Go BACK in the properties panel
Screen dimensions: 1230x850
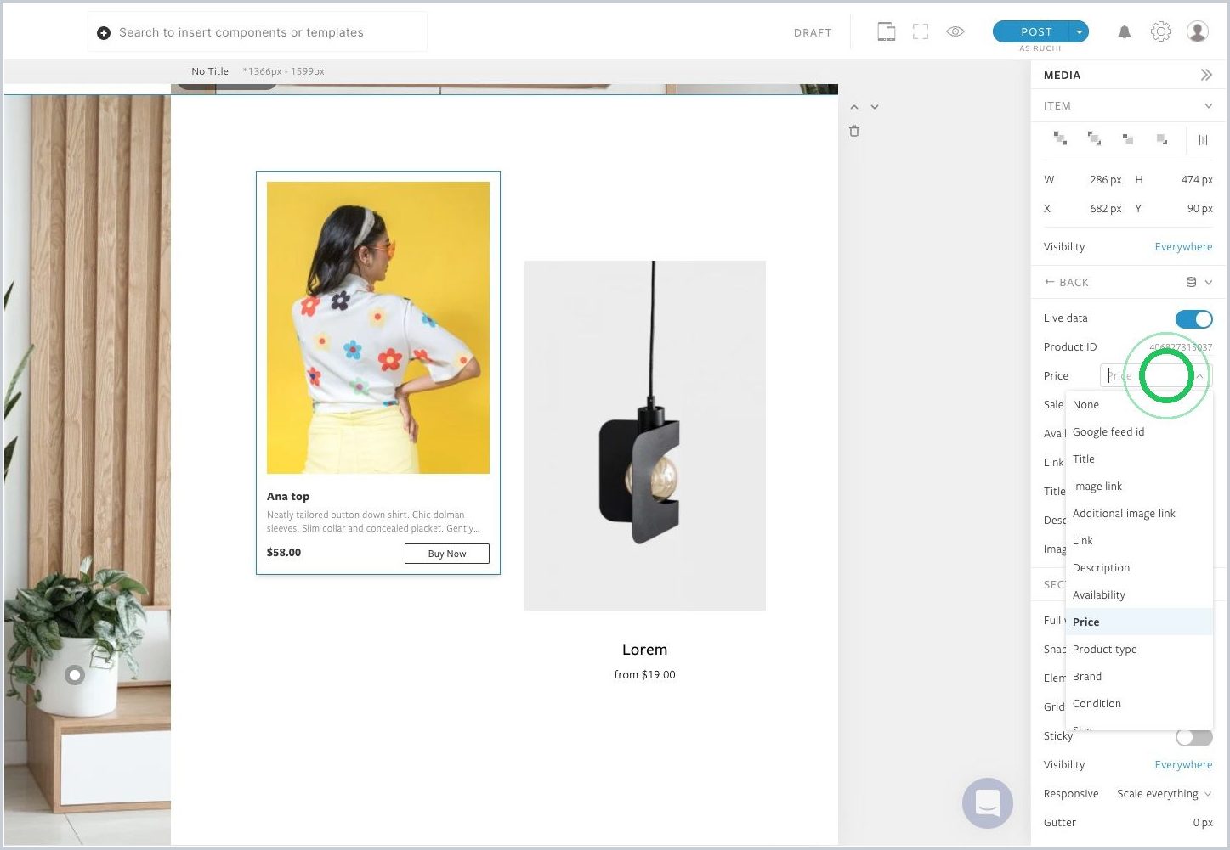tap(1067, 282)
